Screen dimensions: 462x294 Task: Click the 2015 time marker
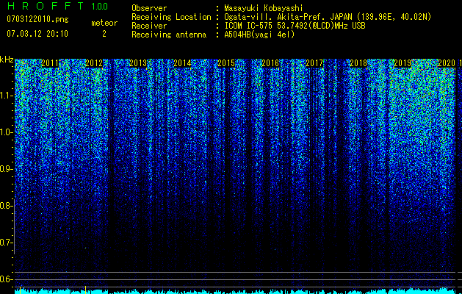tap(226, 63)
